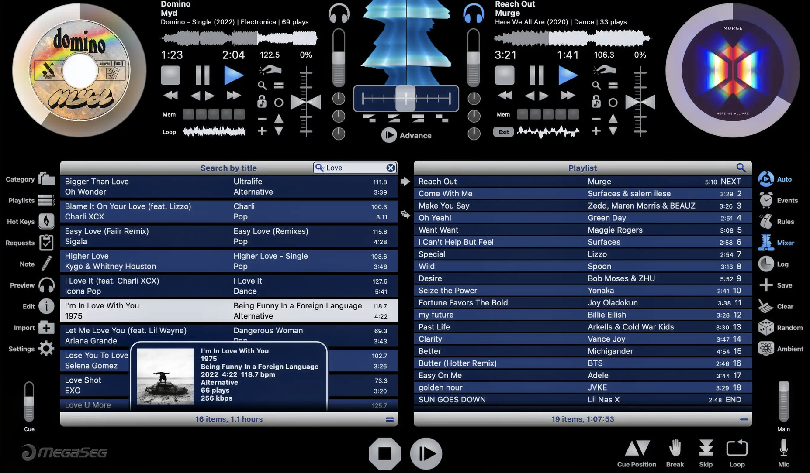Adjust the Main volume slider
The width and height of the screenshot is (810, 473).
point(784,401)
